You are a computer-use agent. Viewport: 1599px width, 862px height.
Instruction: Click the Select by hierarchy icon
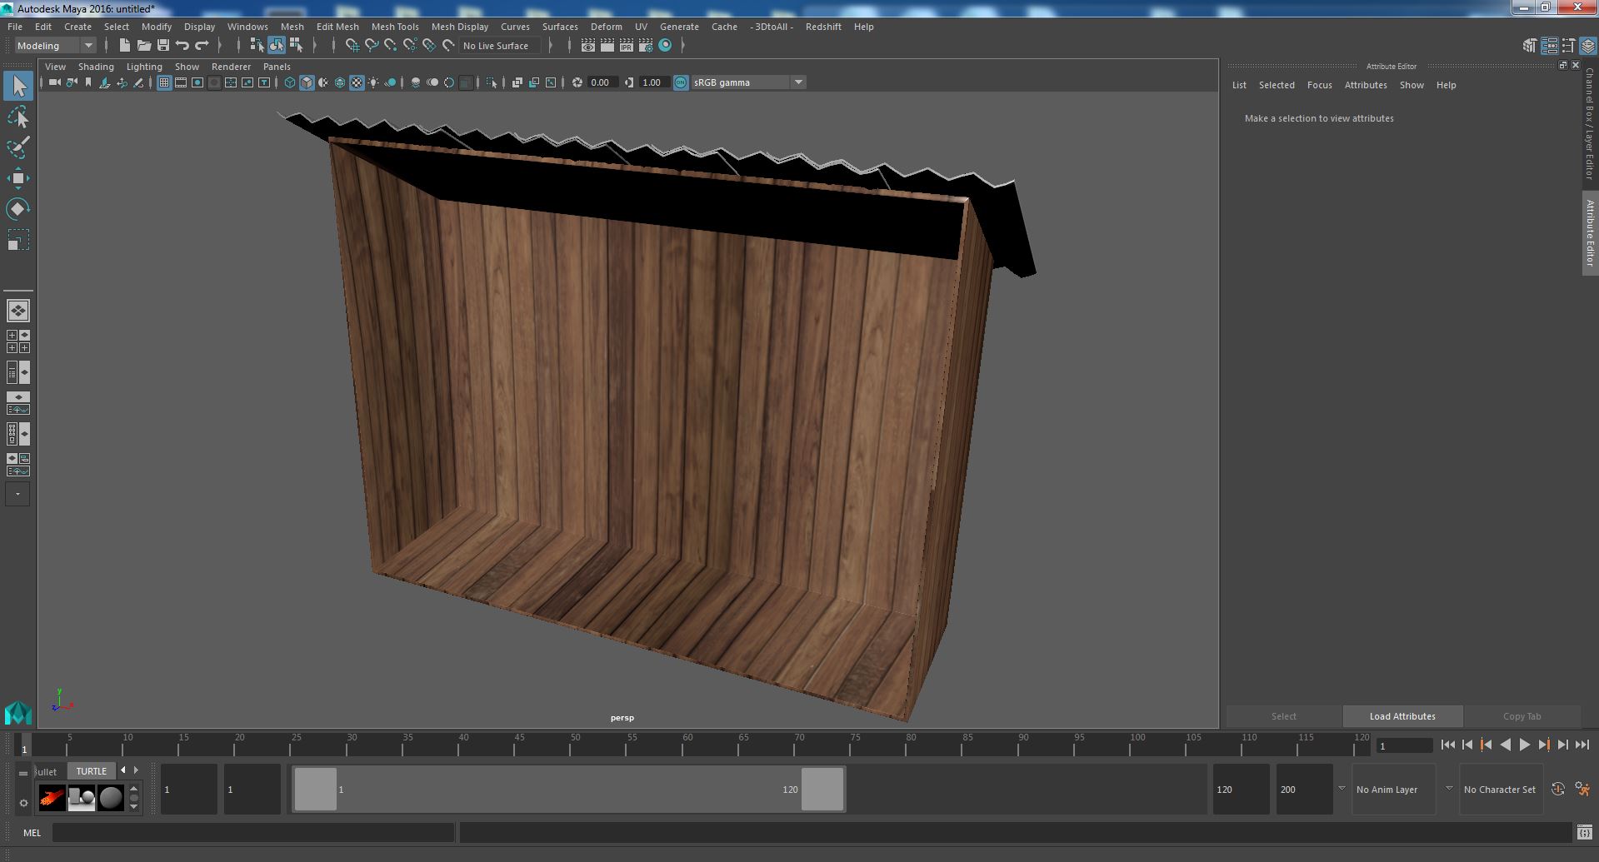(x=257, y=46)
